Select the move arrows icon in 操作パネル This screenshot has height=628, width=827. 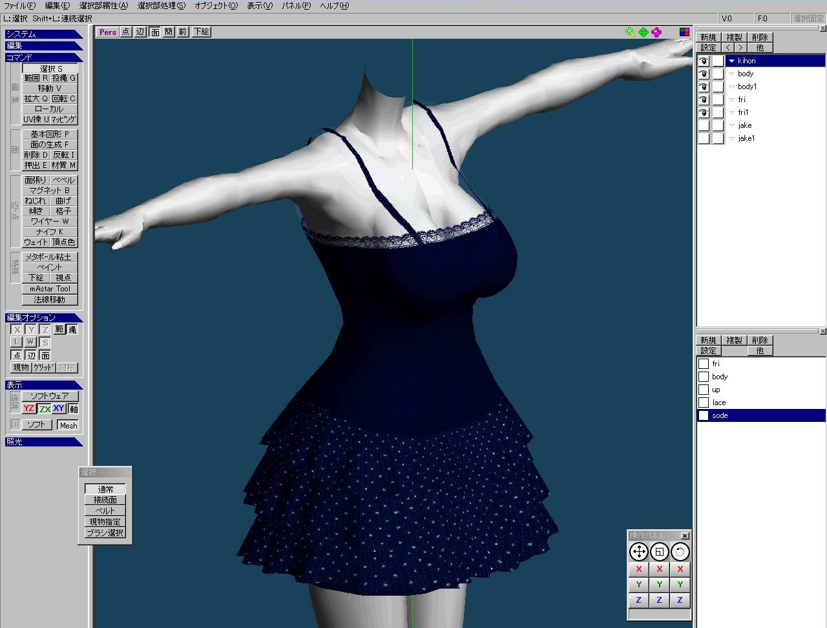(x=638, y=552)
